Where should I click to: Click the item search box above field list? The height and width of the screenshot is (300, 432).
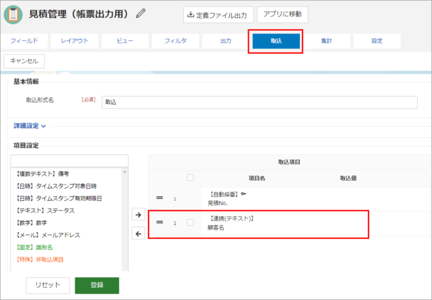pos(69,160)
